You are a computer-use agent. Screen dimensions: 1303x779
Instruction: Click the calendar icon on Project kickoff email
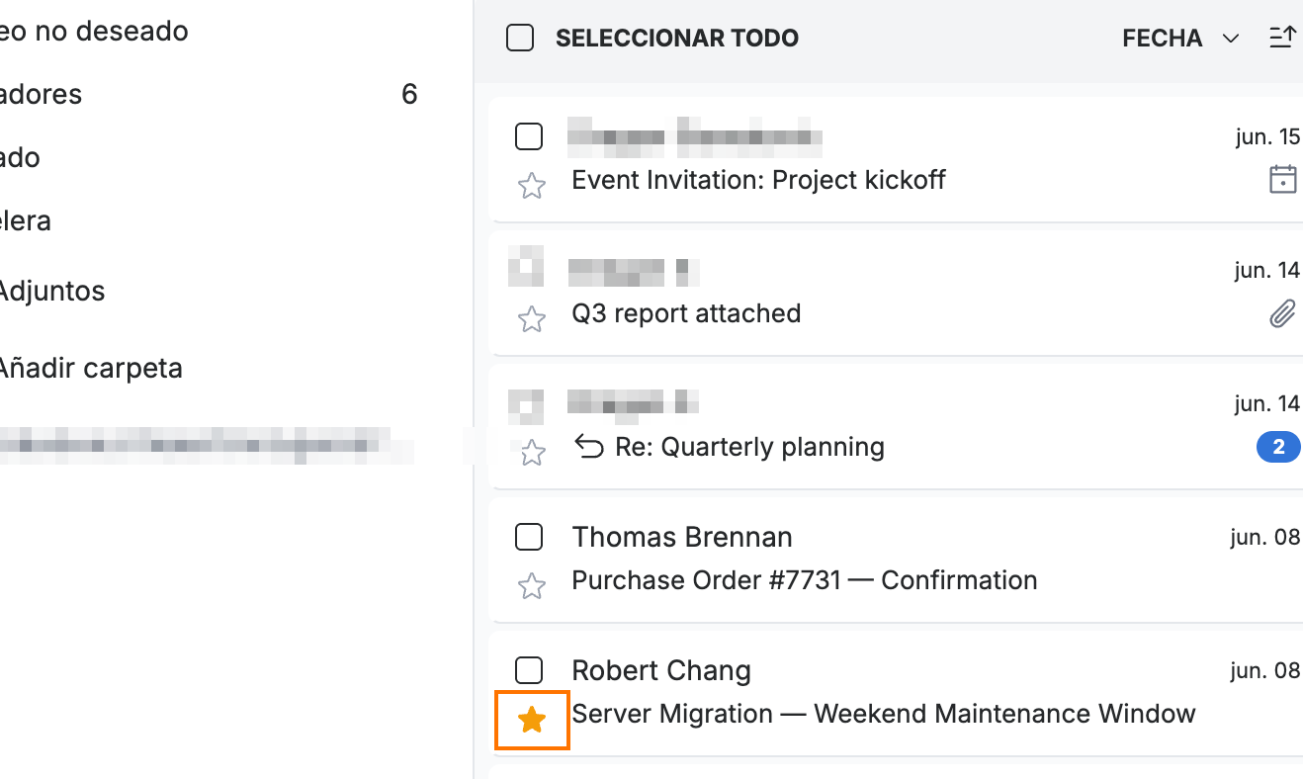[1282, 179]
